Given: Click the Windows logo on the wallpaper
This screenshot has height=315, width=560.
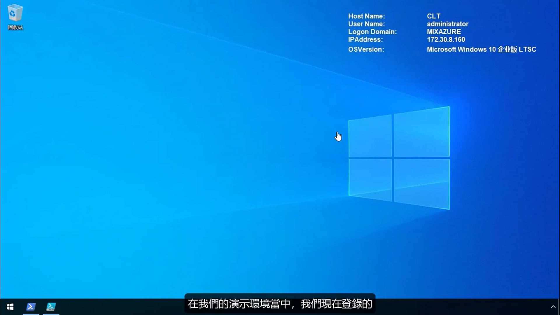Looking at the screenshot, I should [399, 157].
